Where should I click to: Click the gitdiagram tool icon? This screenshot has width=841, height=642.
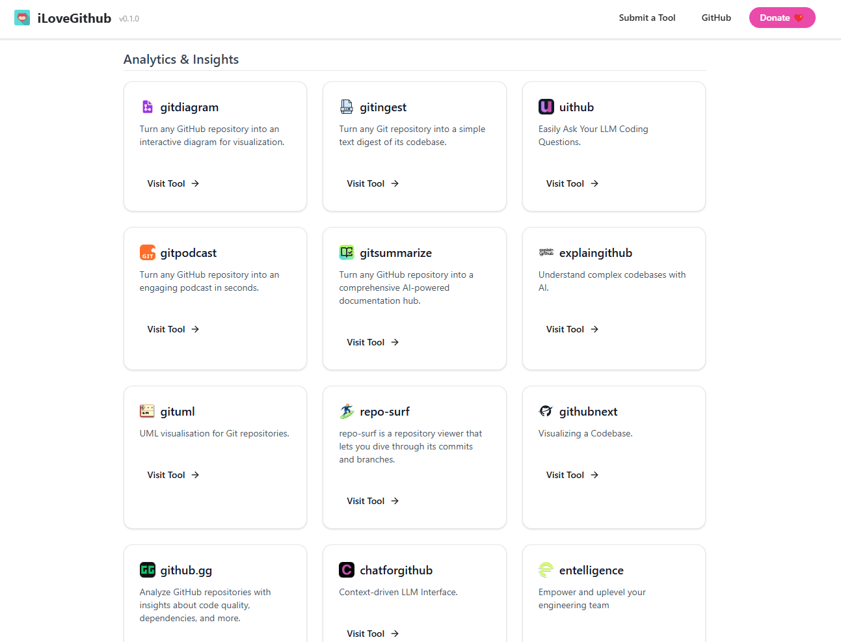[x=147, y=106]
